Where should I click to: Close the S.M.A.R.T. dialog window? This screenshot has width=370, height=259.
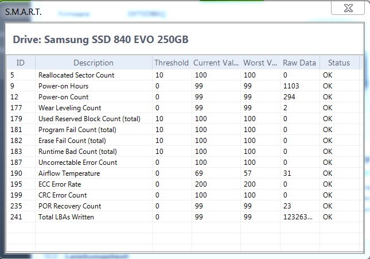pyautogui.click(x=348, y=8)
